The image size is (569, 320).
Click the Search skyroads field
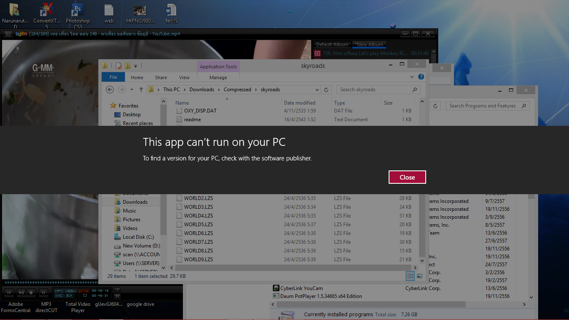coord(374,90)
